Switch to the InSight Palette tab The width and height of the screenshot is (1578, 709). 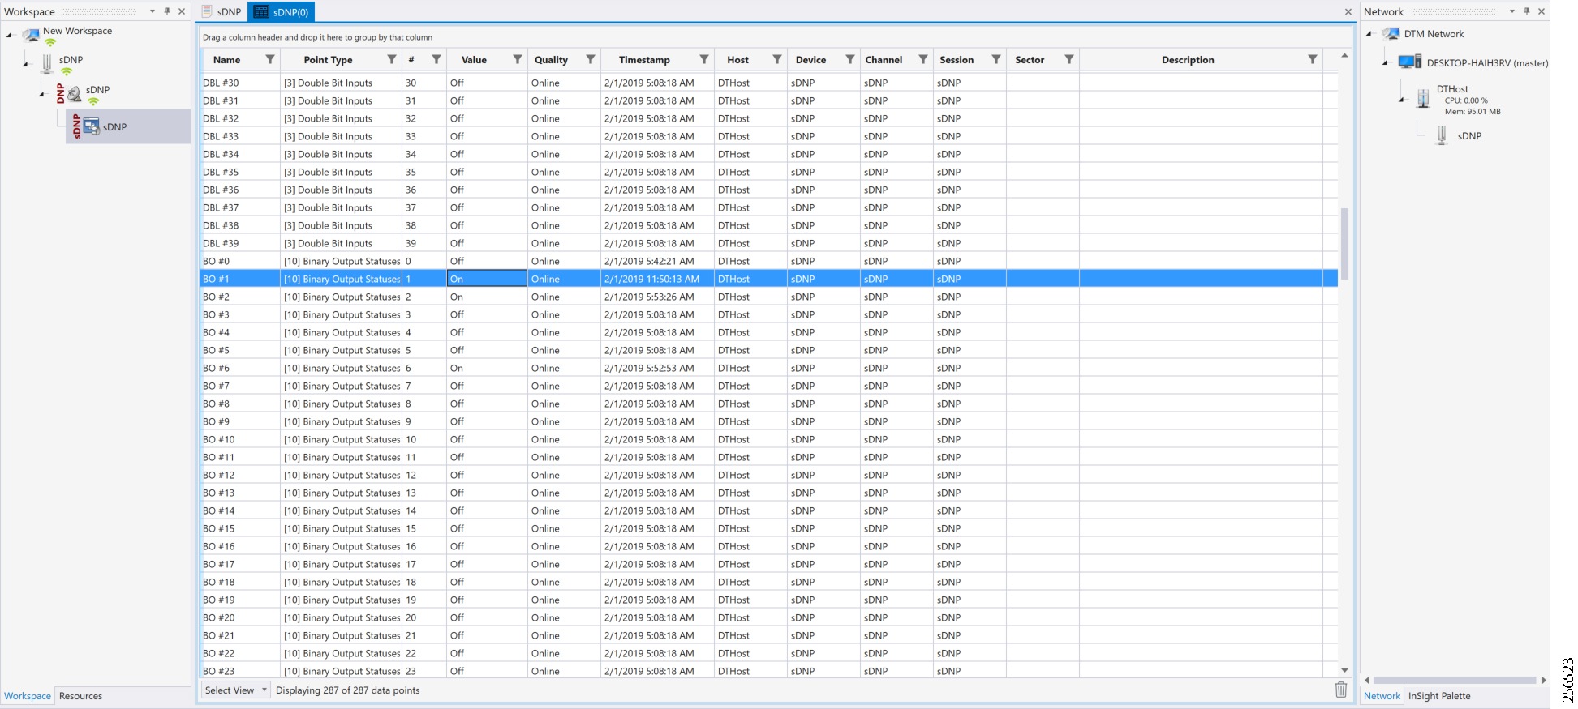point(1439,696)
